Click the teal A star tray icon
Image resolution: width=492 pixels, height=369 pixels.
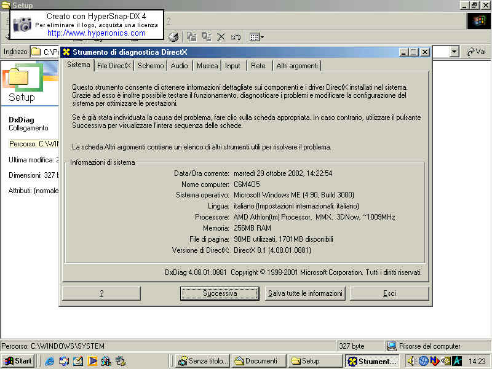[x=457, y=361]
